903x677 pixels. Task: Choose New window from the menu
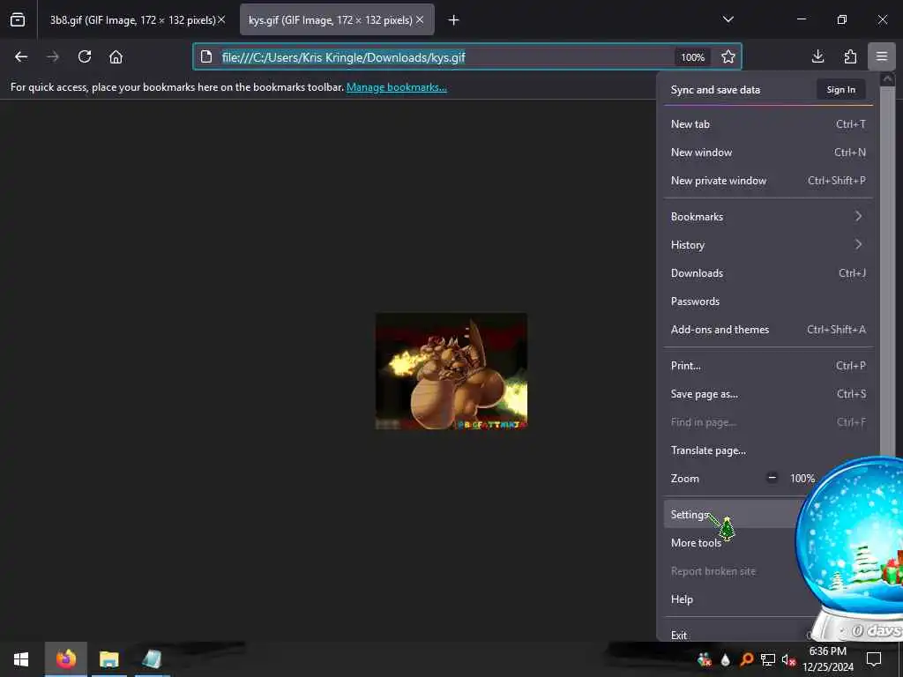coord(768,152)
